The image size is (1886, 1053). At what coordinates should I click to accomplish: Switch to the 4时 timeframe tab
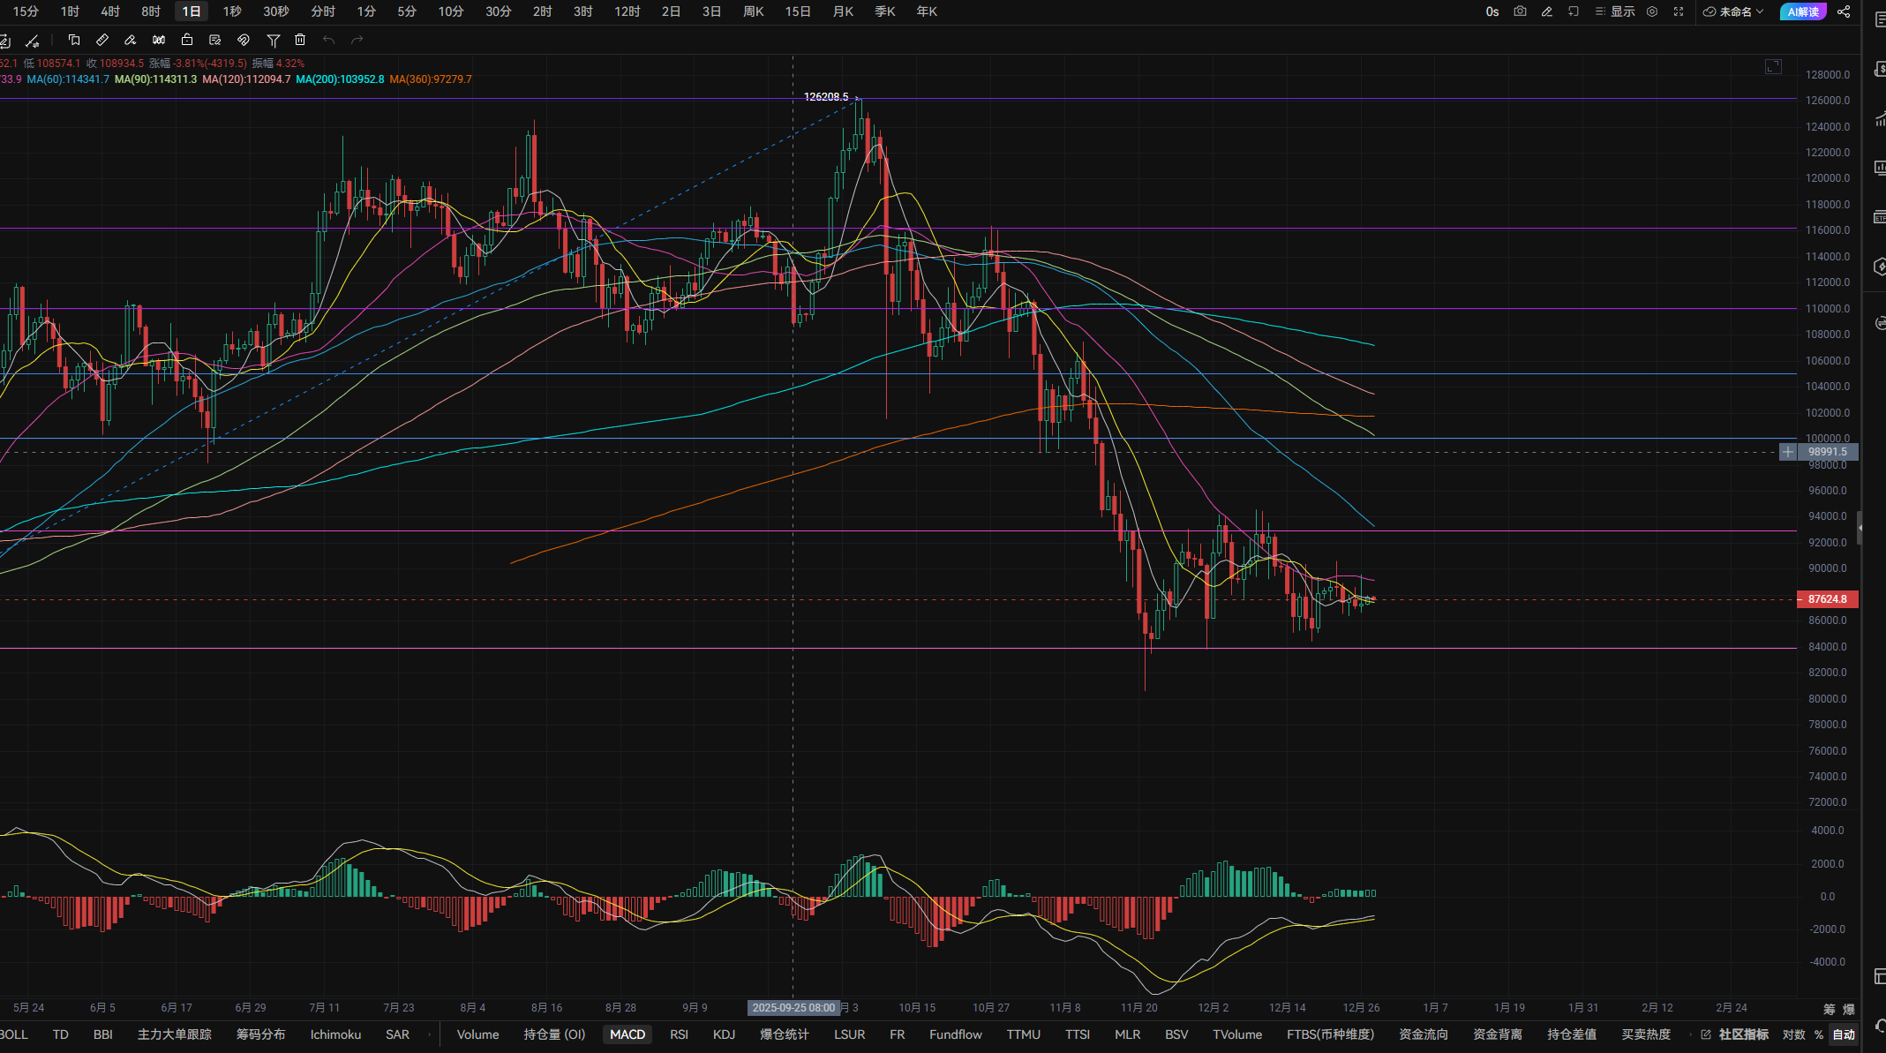click(x=110, y=11)
